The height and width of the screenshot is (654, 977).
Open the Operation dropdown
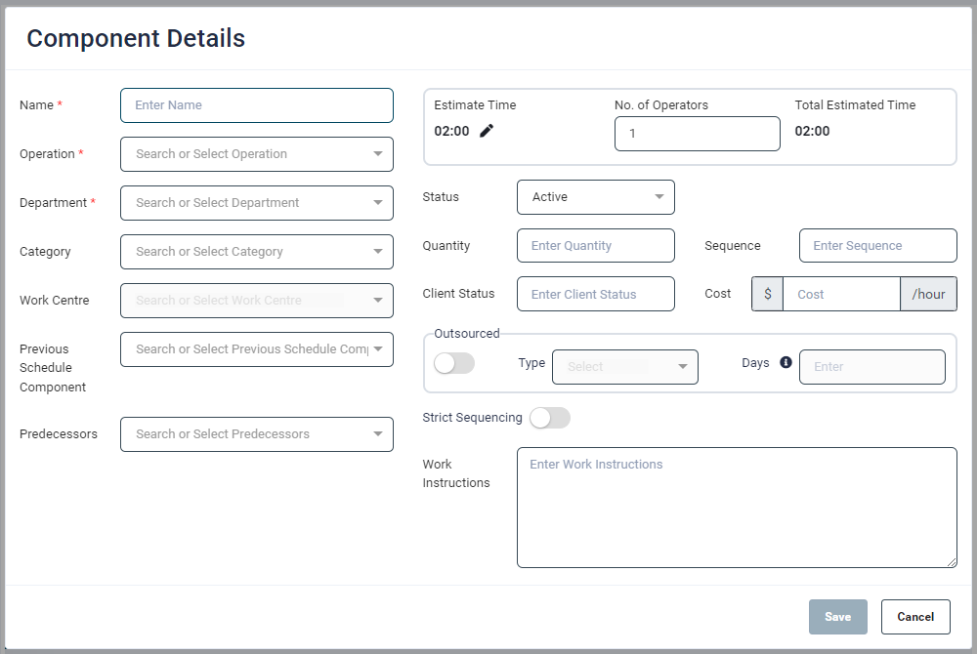pyautogui.click(x=257, y=154)
